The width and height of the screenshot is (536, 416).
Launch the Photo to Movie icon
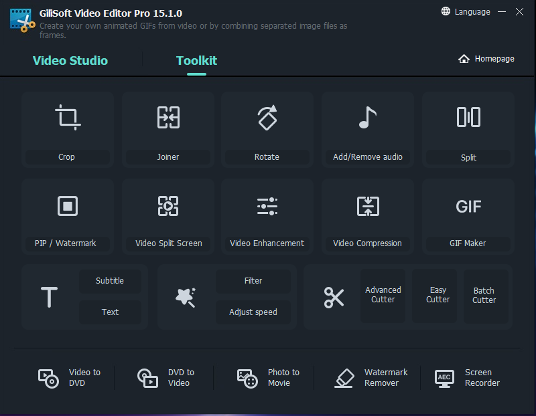pos(247,378)
